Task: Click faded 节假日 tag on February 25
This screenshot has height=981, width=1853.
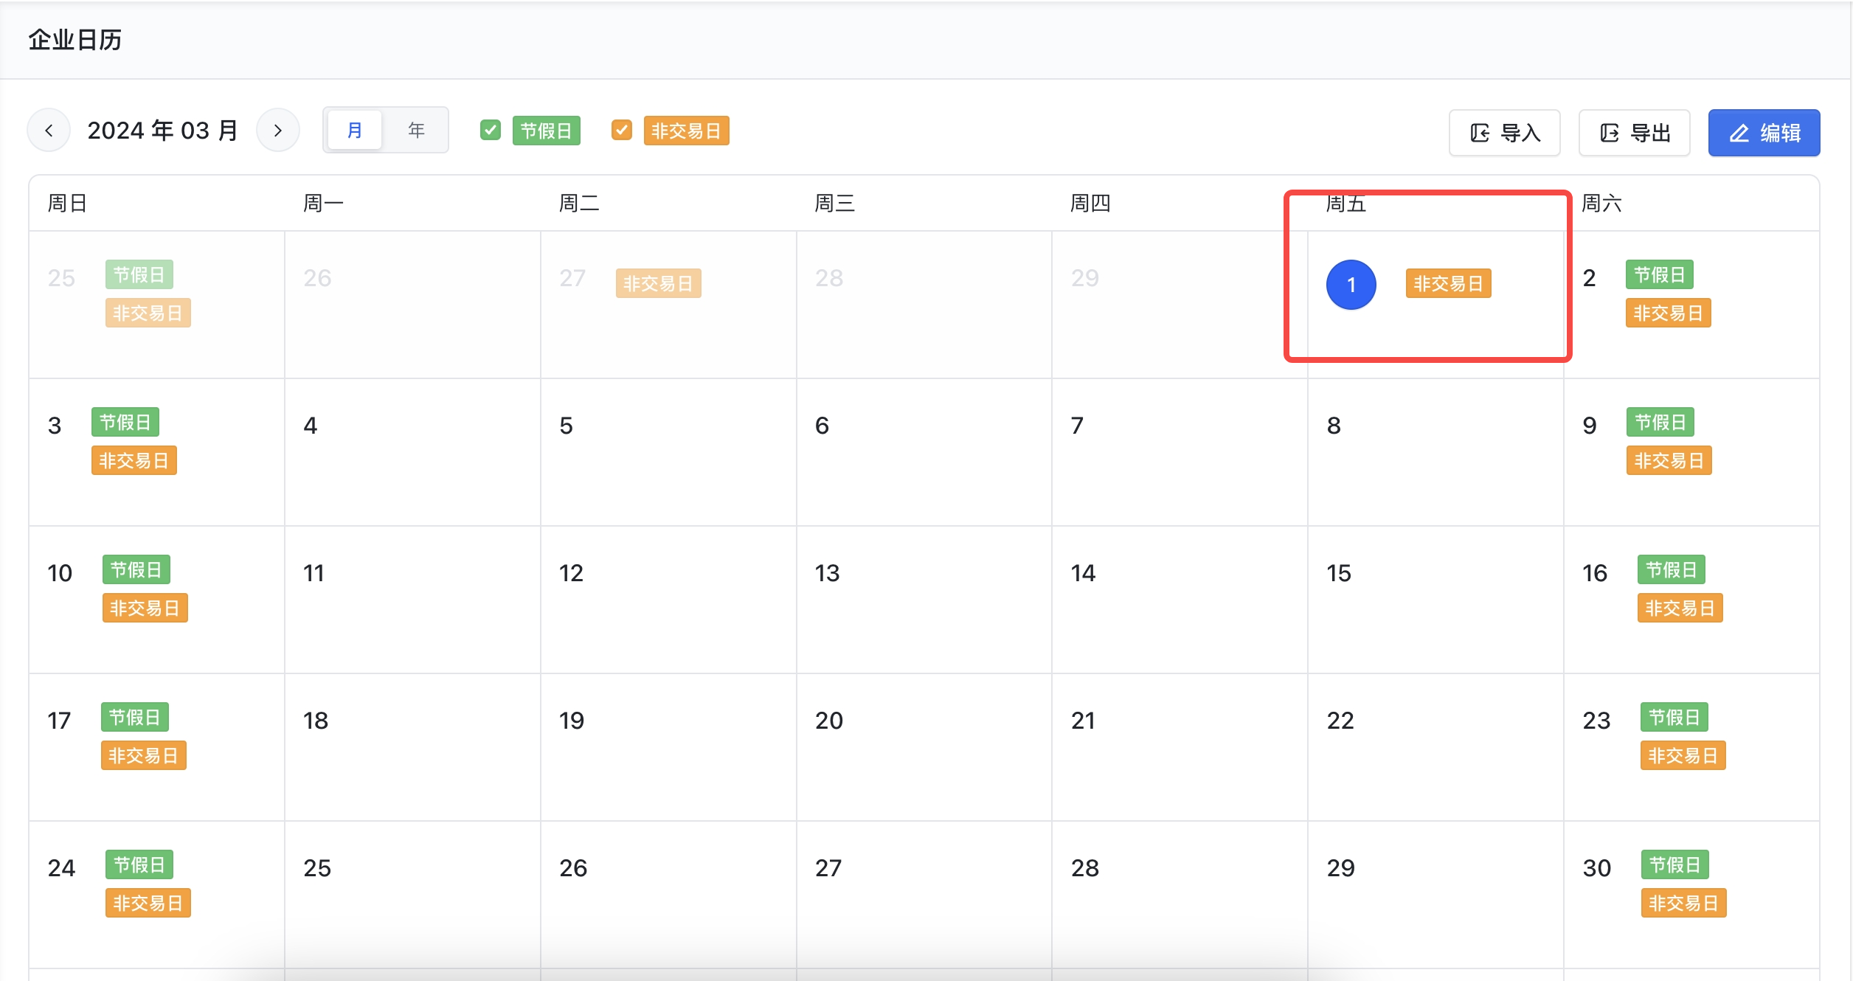Action: click(x=139, y=275)
